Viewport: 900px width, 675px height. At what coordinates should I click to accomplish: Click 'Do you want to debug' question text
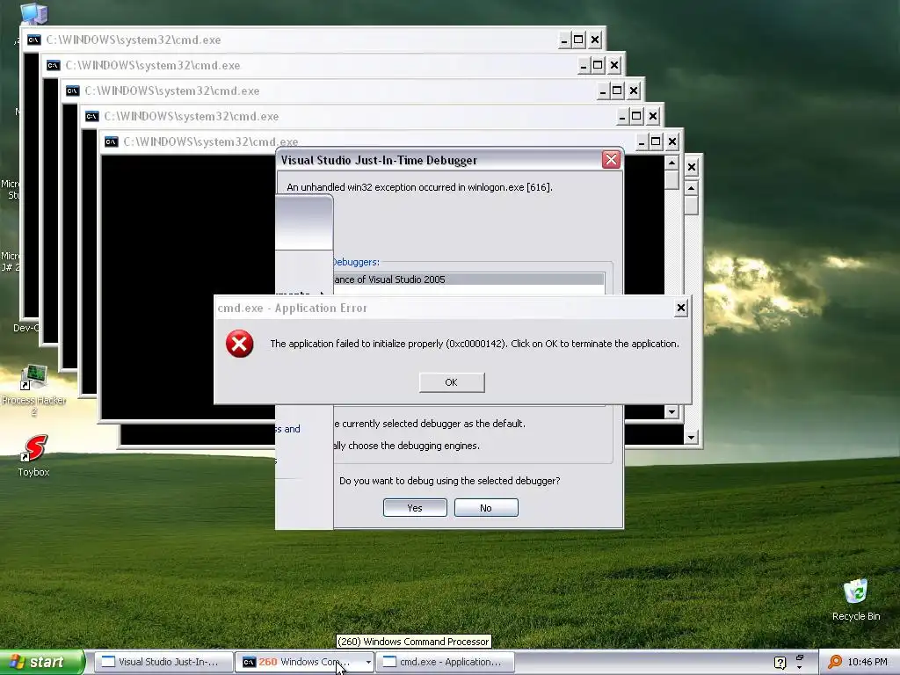(x=449, y=481)
